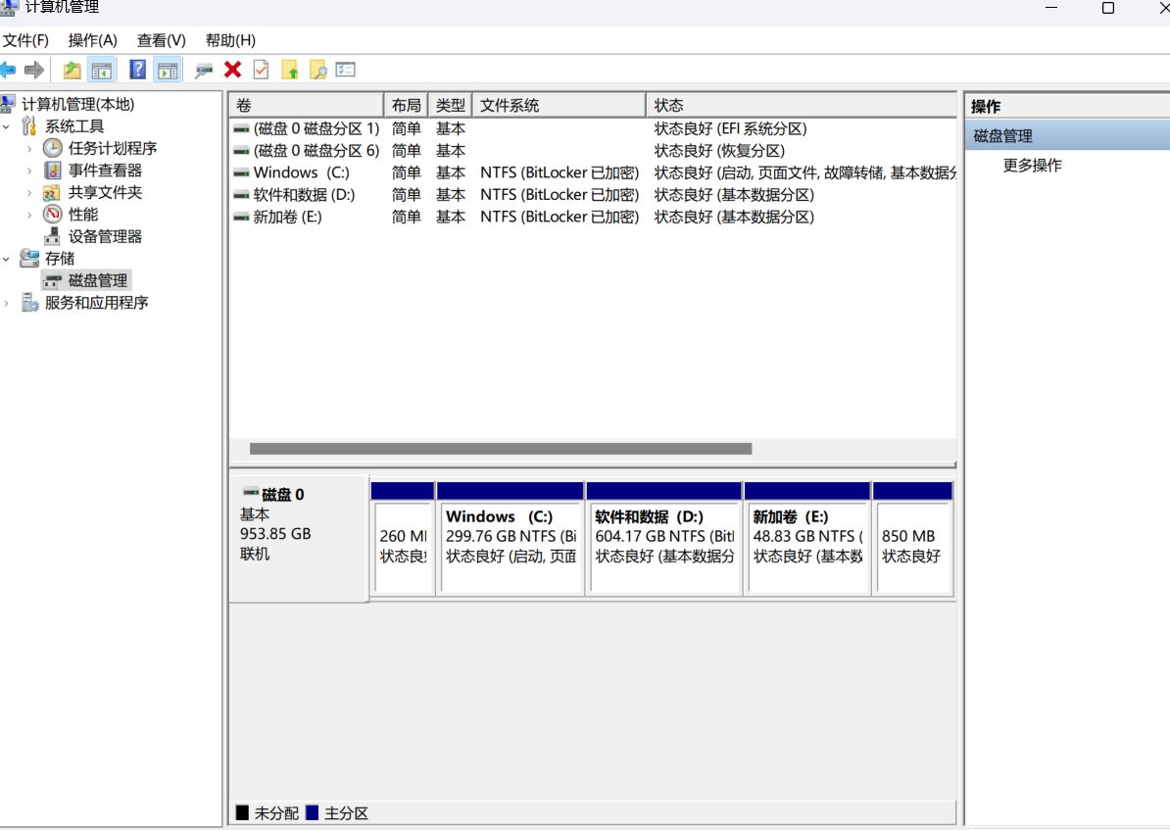Expand the 事件查看器 tree node
Image resolution: width=1170 pixels, height=830 pixels.
pyautogui.click(x=29, y=171)
